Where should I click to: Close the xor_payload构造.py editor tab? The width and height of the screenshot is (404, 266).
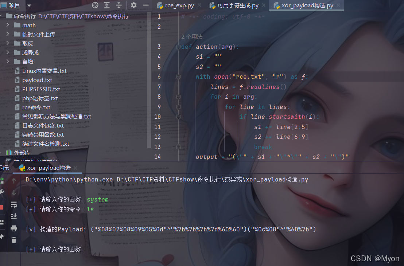(338, 5)
